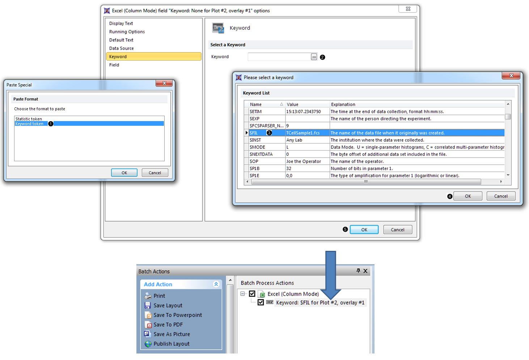Screen dimensions: 529x360
Task: Pin the Batch Actions panel
Action: (358, 271)
